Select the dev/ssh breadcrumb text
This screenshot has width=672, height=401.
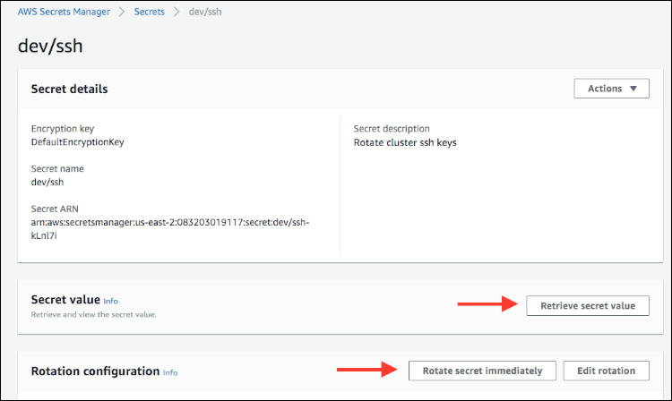[205, 12]
